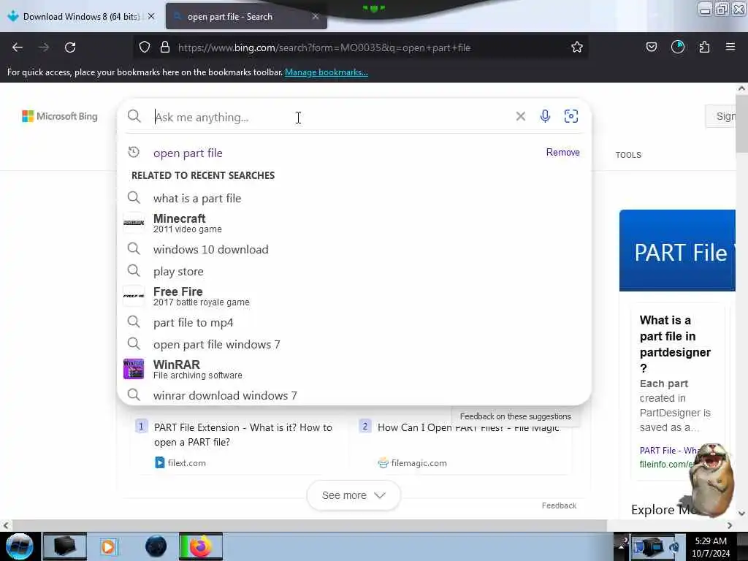Expand results with See more
748x561 pixels.
354,495
